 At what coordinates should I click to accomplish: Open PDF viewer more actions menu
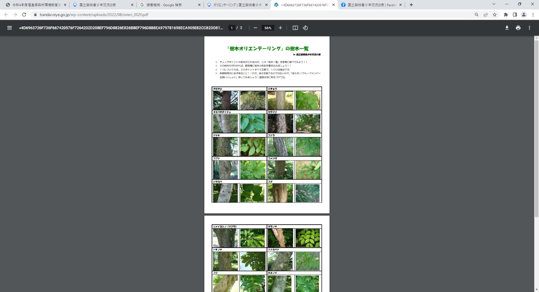click(529, 28)
